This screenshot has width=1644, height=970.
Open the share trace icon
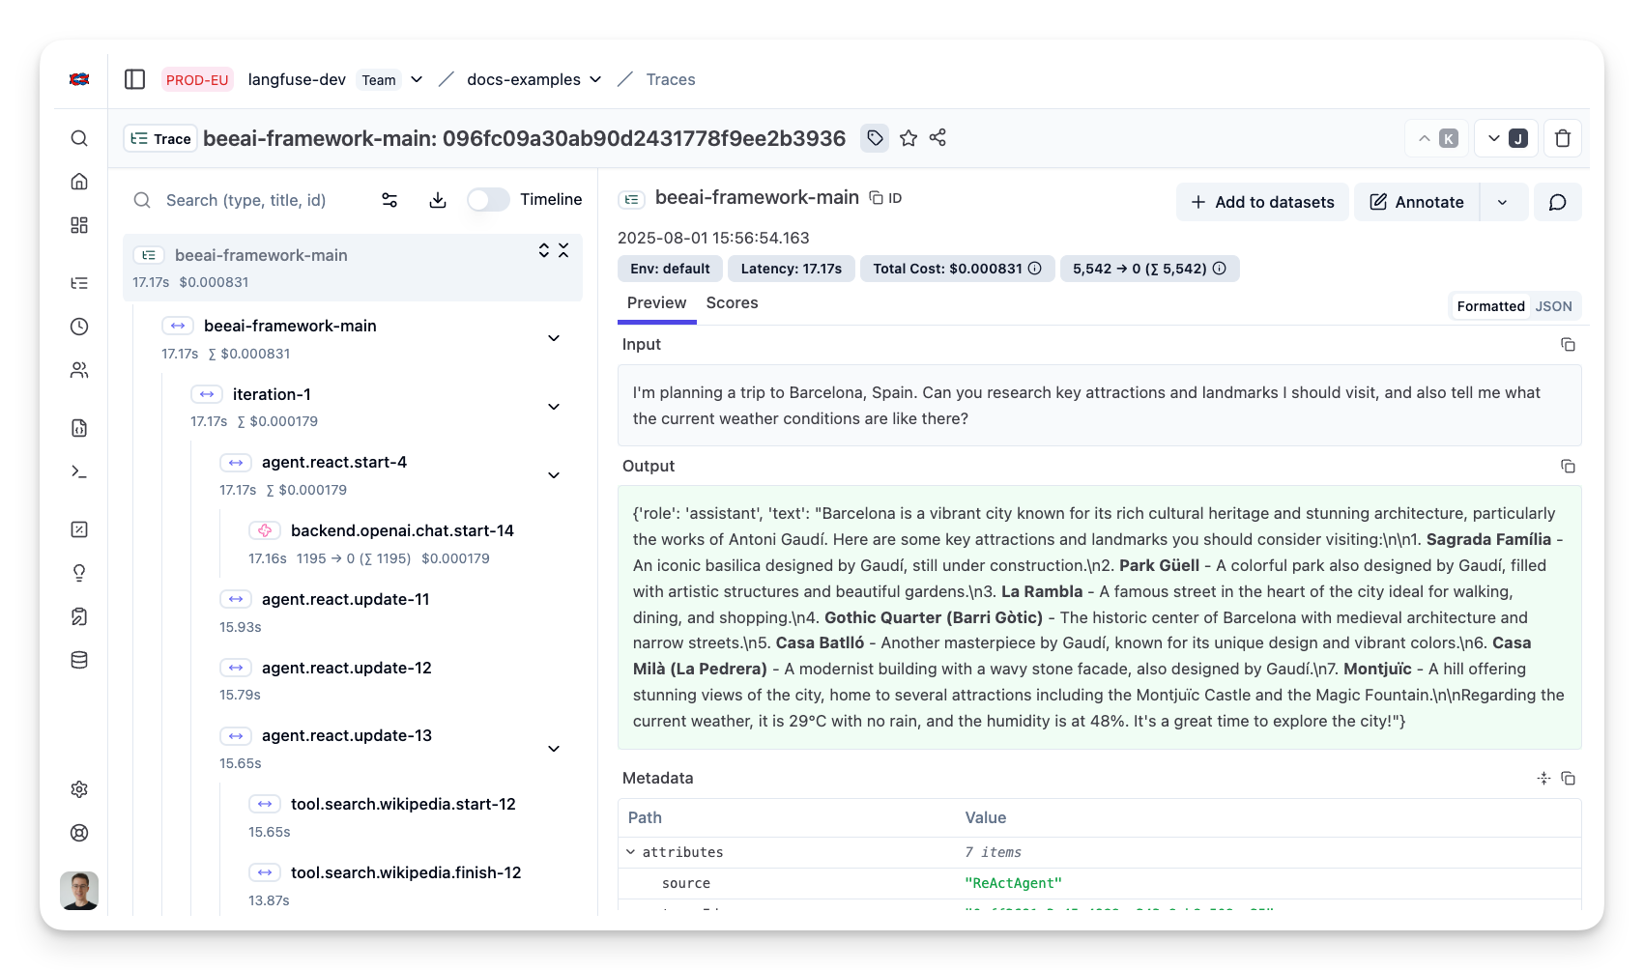click(x=937, y=138)
